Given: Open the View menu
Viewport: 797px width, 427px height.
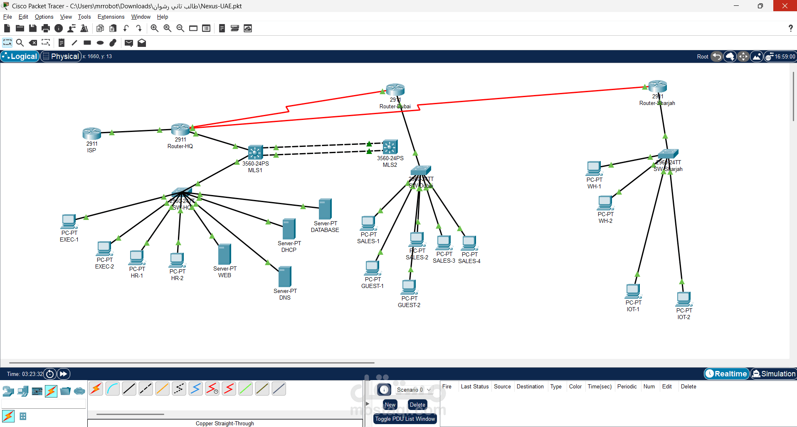Looking at the screenshot, I should [66, 17].
